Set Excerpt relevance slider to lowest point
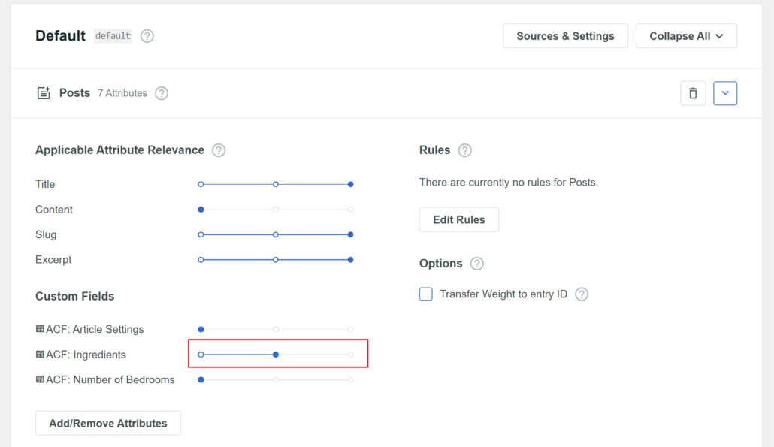The width and height of the screenshot is (774, 447). [x=201, y=259]
